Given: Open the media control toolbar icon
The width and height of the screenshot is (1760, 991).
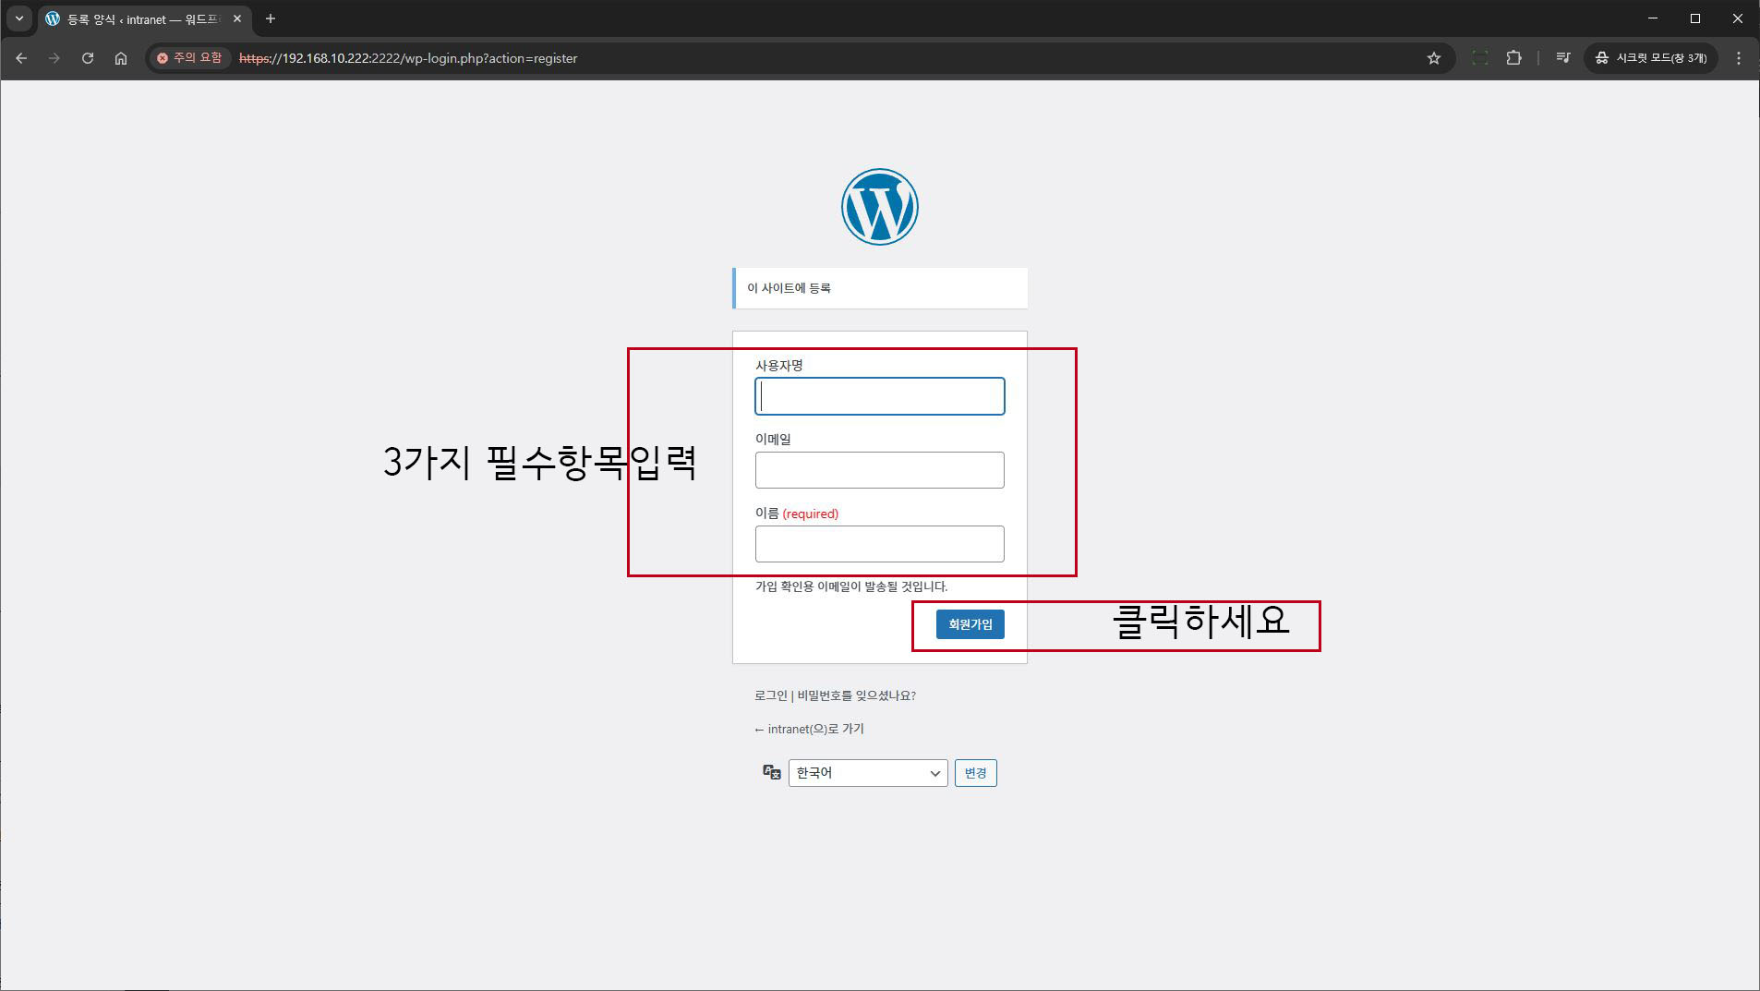Looking at the screenshot, I should click(x=1562, y=58).
